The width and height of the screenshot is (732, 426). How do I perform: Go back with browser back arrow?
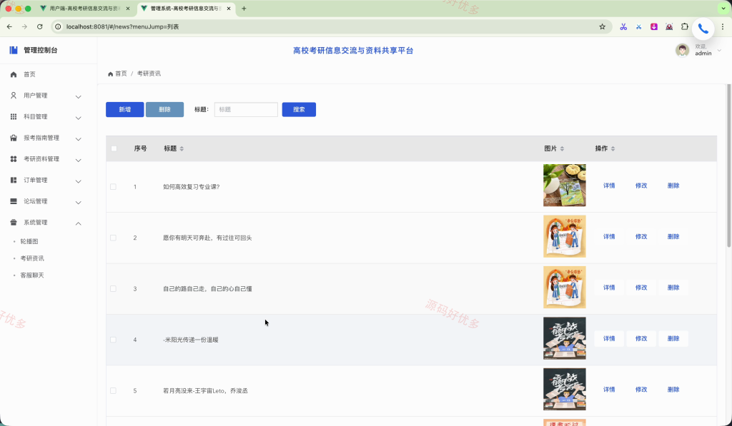[9, 26]
